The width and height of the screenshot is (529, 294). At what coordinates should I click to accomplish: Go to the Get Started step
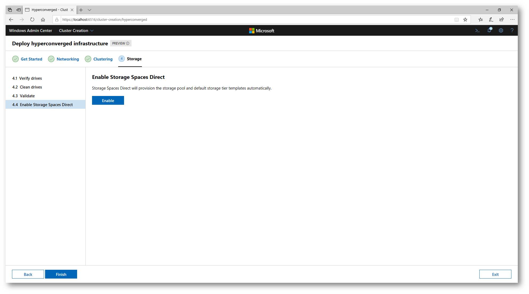tap(27, 59)
